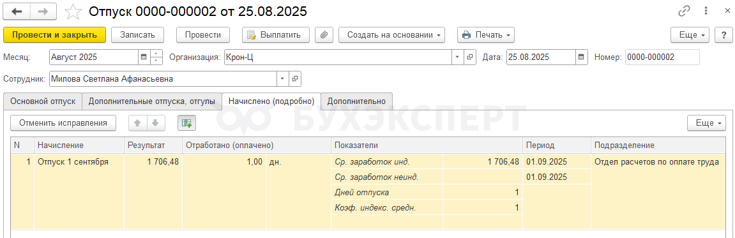Image resolution: width=735 pixels, height=238 pixels.
Task: Click the green table add-row icon
Action: pos(187,123)
